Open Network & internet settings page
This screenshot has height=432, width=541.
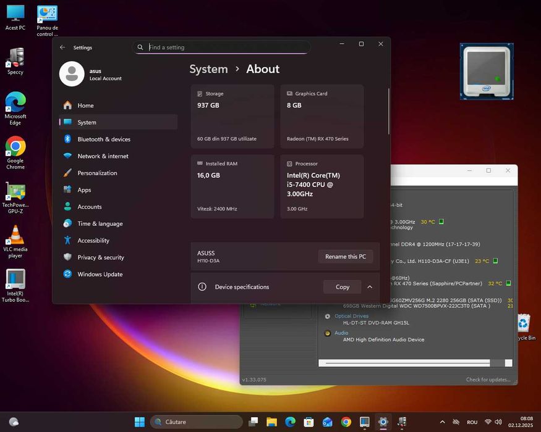pos(103,156)
